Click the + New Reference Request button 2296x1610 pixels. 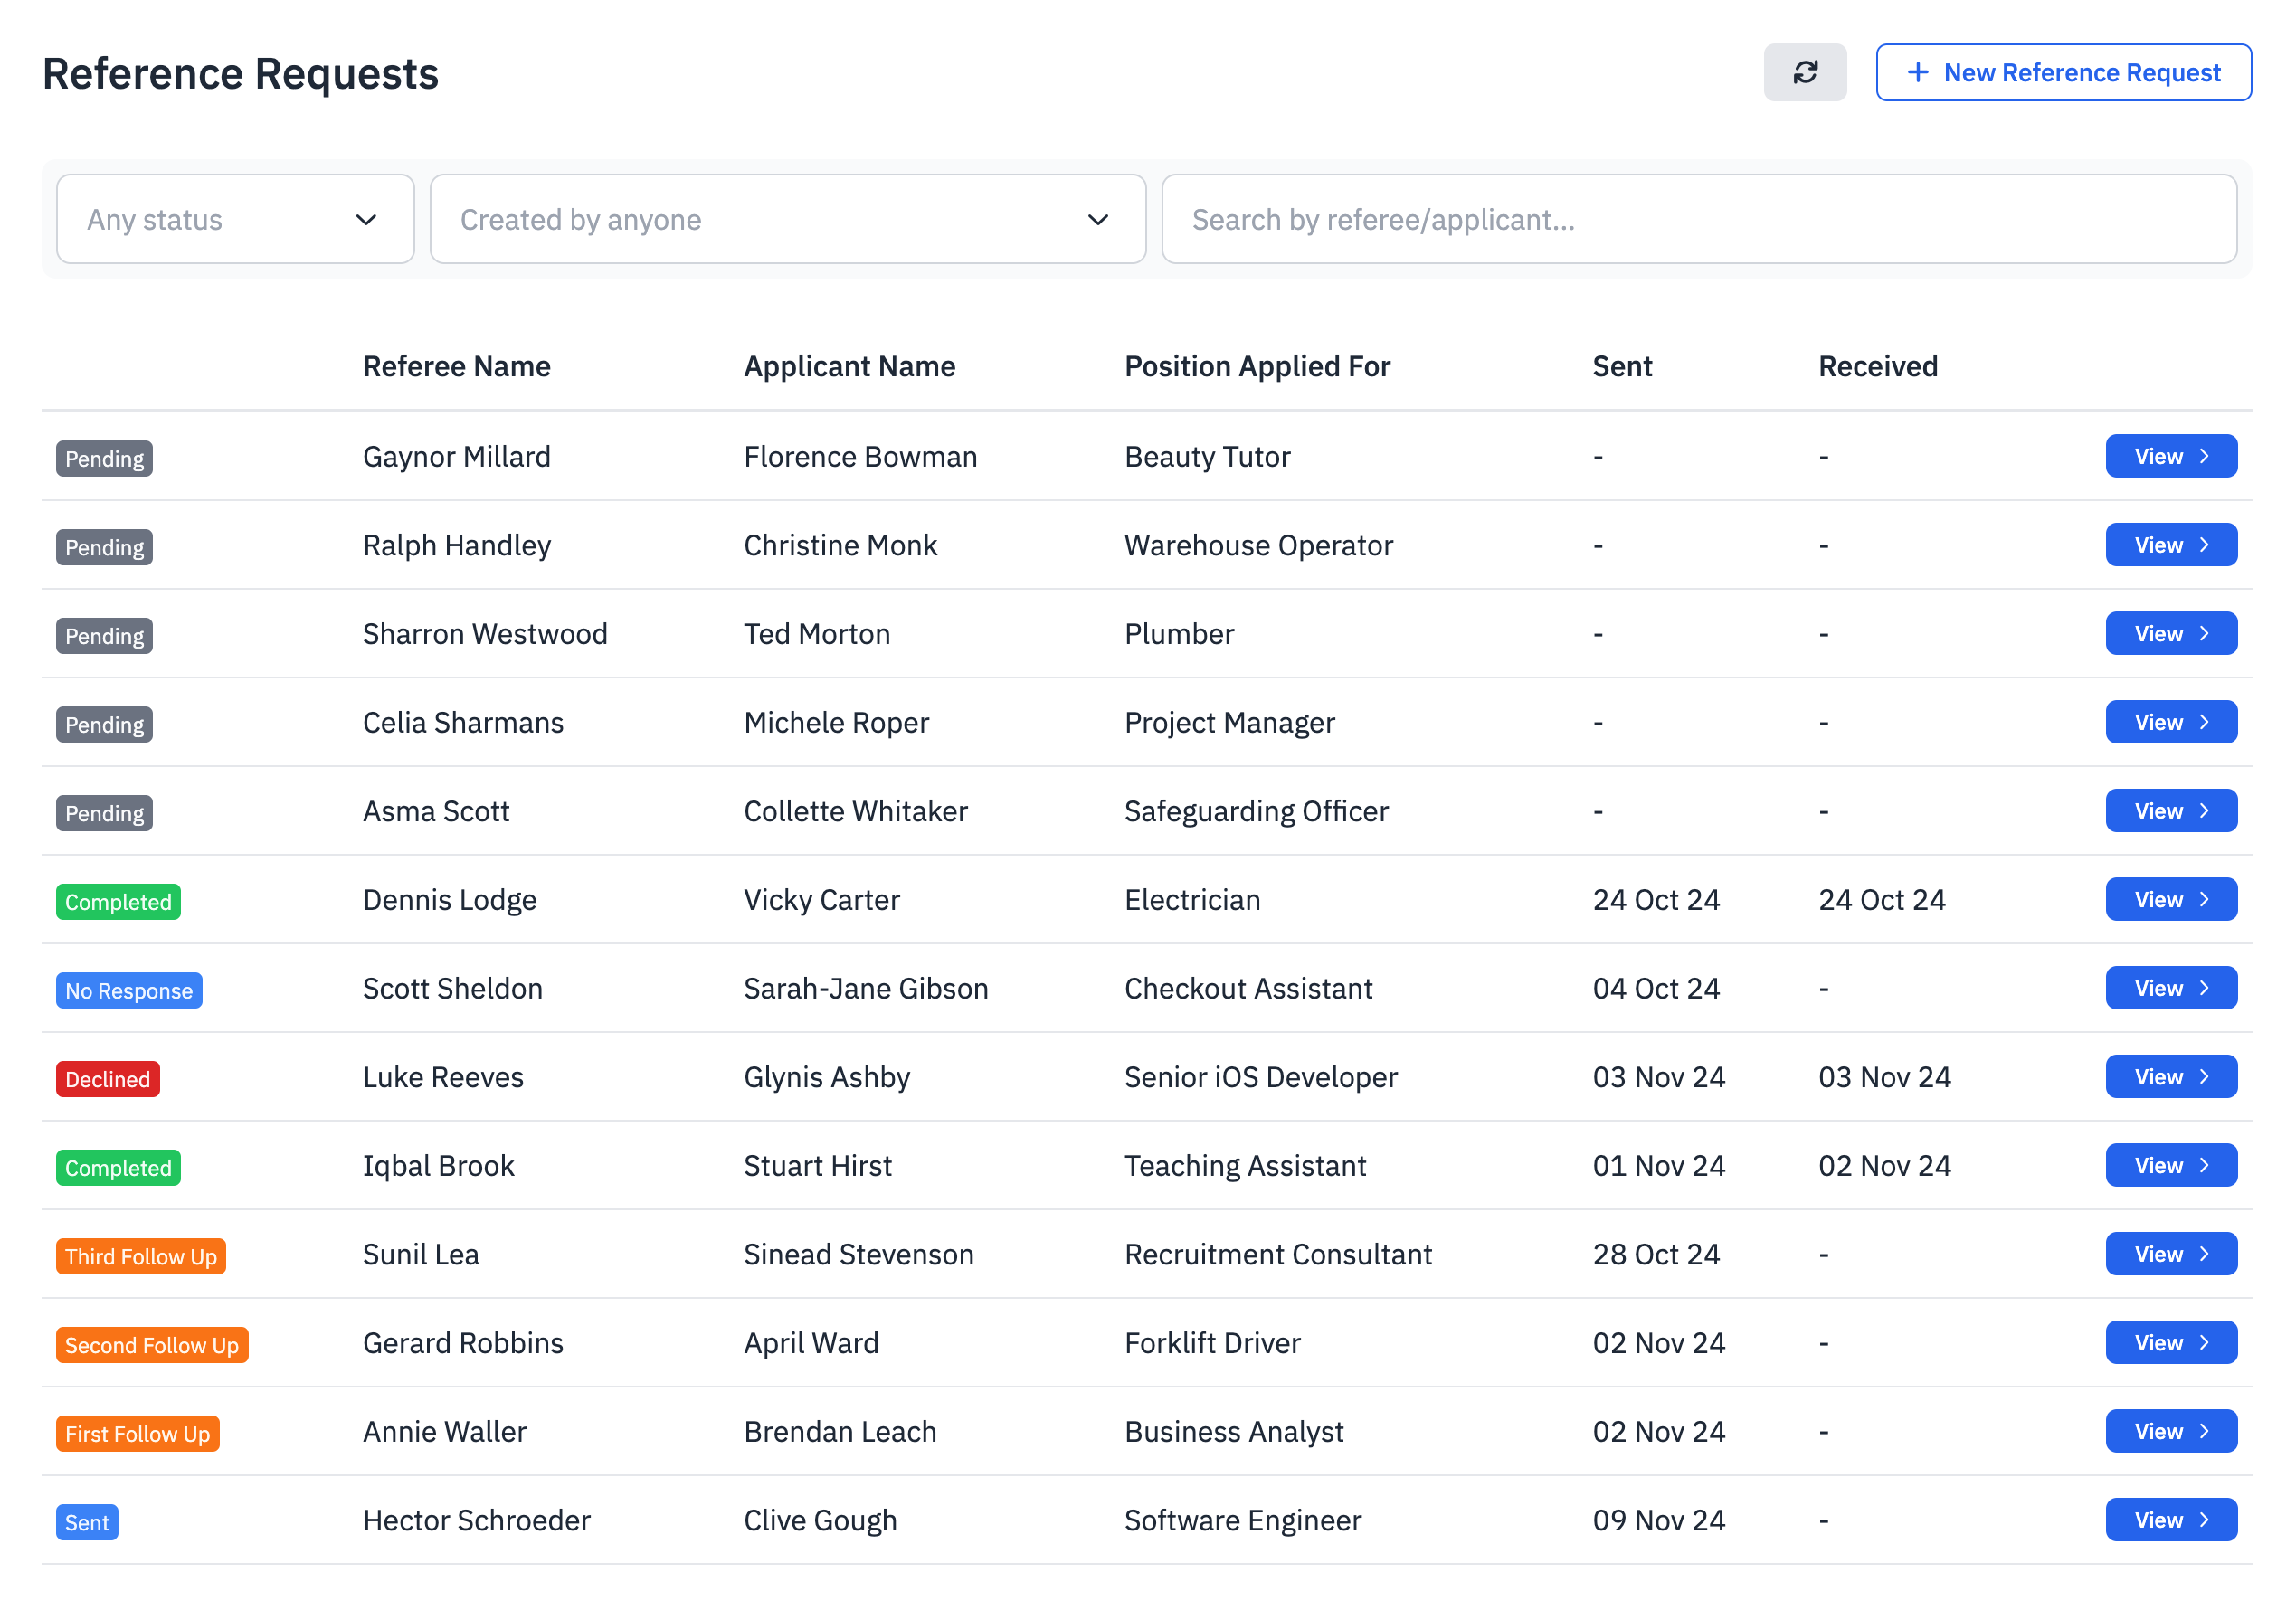point(2064,73)
